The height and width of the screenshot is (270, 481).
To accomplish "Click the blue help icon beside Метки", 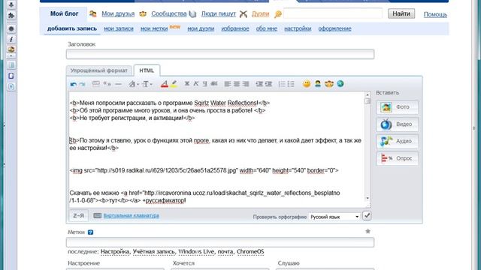I will [x=90, y=232].
